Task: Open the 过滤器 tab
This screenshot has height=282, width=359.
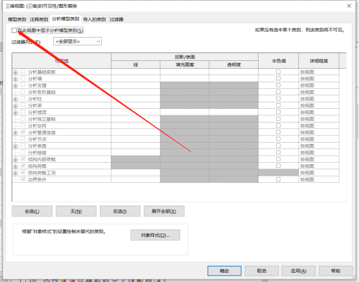Action: (x=116, y=19)
